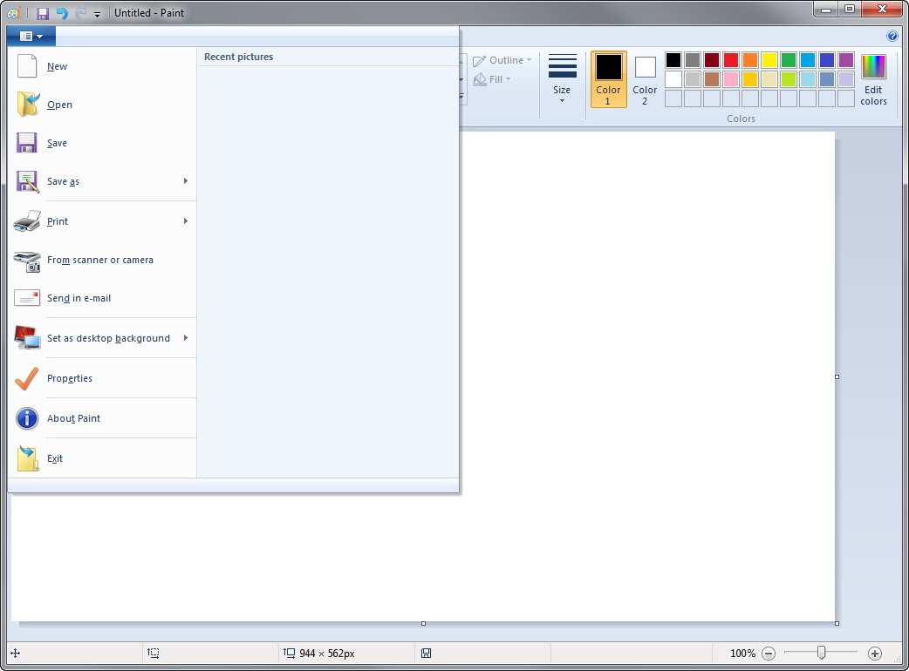Image resolution: width=909 pixels, height=671 pixels.
Task: Open the shape Outline dropdown
Action: pyautogui.click(x=502, y=60)
